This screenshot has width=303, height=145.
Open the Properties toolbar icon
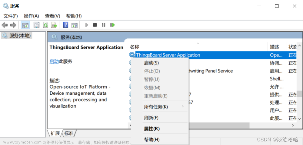click(x=37, y=25)
